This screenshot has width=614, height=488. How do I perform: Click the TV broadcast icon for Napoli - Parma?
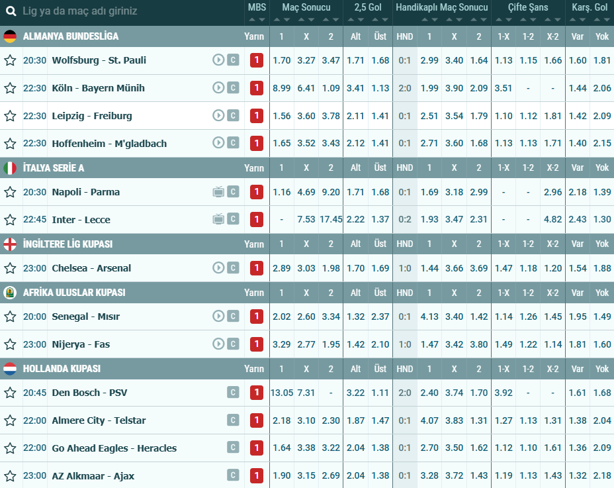[x=218, y=191]
